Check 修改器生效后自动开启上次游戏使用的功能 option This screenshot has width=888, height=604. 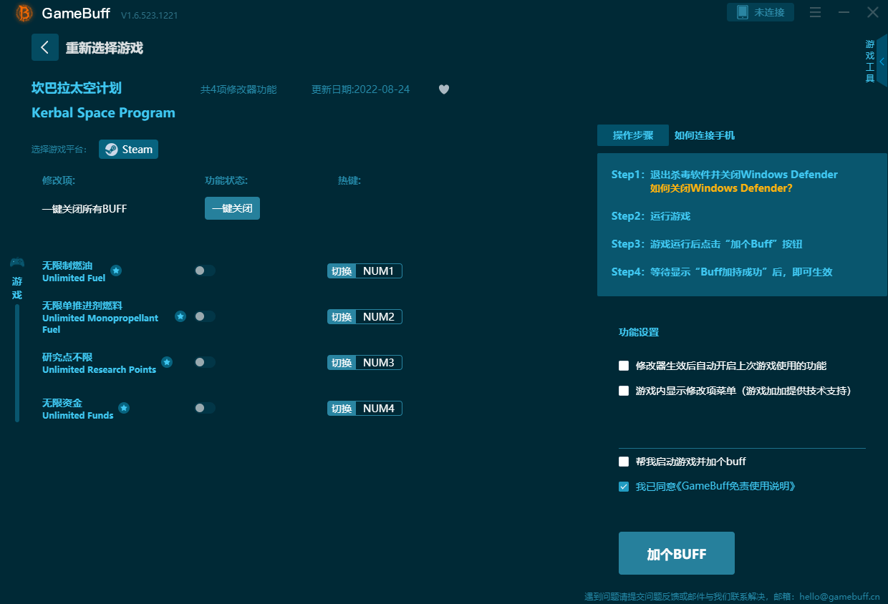point(624,366)
